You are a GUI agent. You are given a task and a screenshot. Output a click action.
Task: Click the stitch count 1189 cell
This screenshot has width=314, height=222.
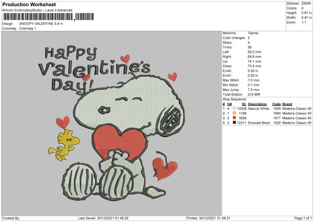coord(242,114)
